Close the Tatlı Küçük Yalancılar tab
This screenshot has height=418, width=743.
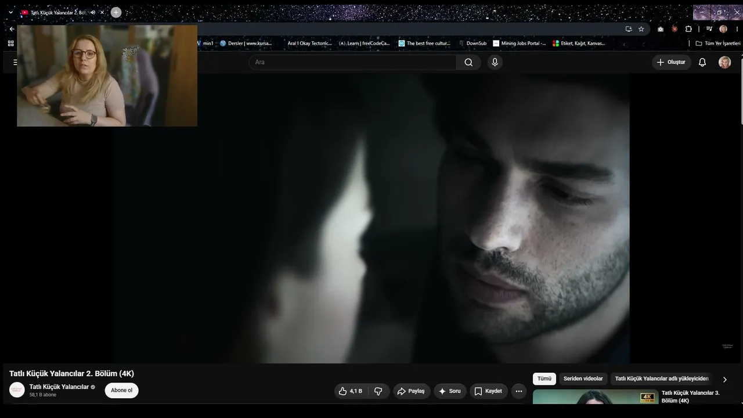pos(102,12)
